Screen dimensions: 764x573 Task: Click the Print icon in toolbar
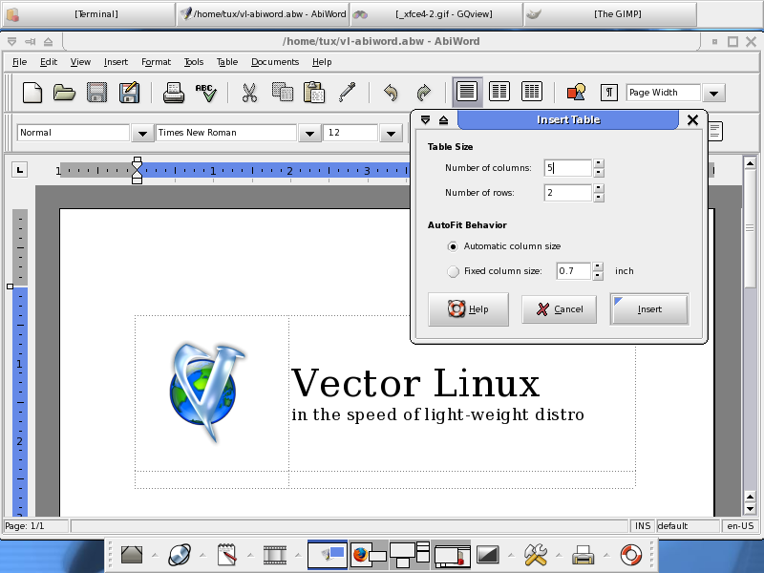coord(174,93)
